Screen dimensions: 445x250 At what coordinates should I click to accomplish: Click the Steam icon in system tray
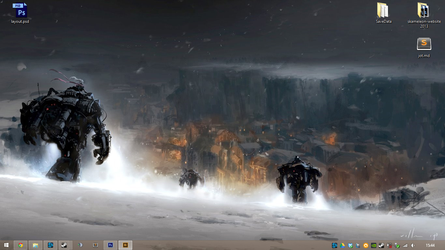click(381, 245)
